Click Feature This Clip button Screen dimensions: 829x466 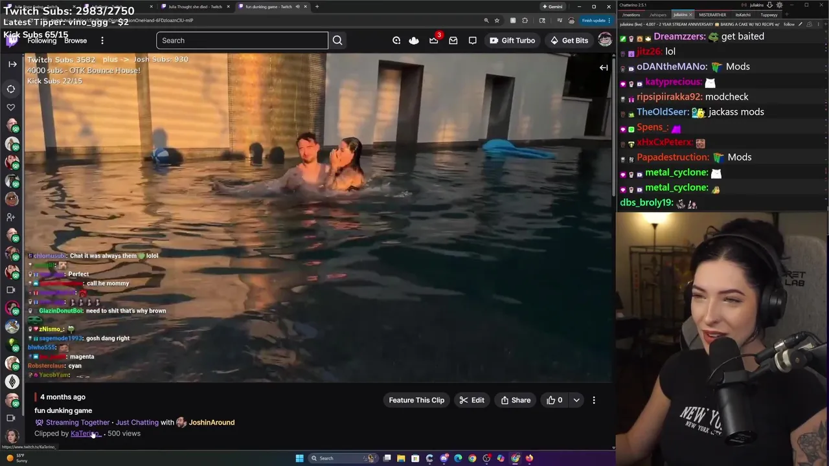pyautogui.click(x=416, y=400)
